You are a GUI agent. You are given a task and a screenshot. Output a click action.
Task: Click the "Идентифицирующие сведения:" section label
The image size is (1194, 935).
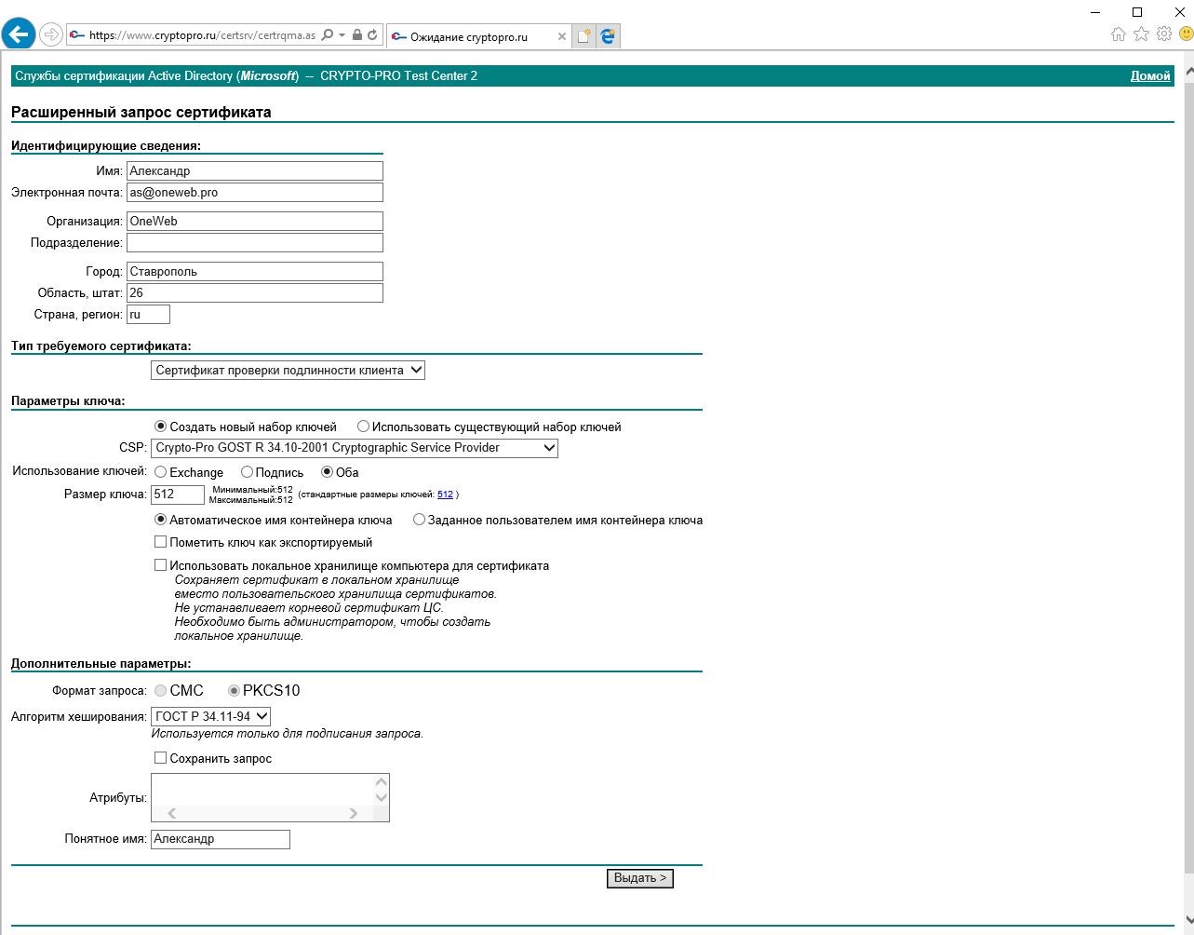click(106, 146)
